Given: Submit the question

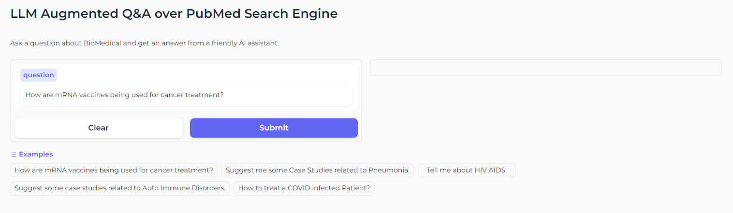Looking at the screenshot, I should [274, 128].
